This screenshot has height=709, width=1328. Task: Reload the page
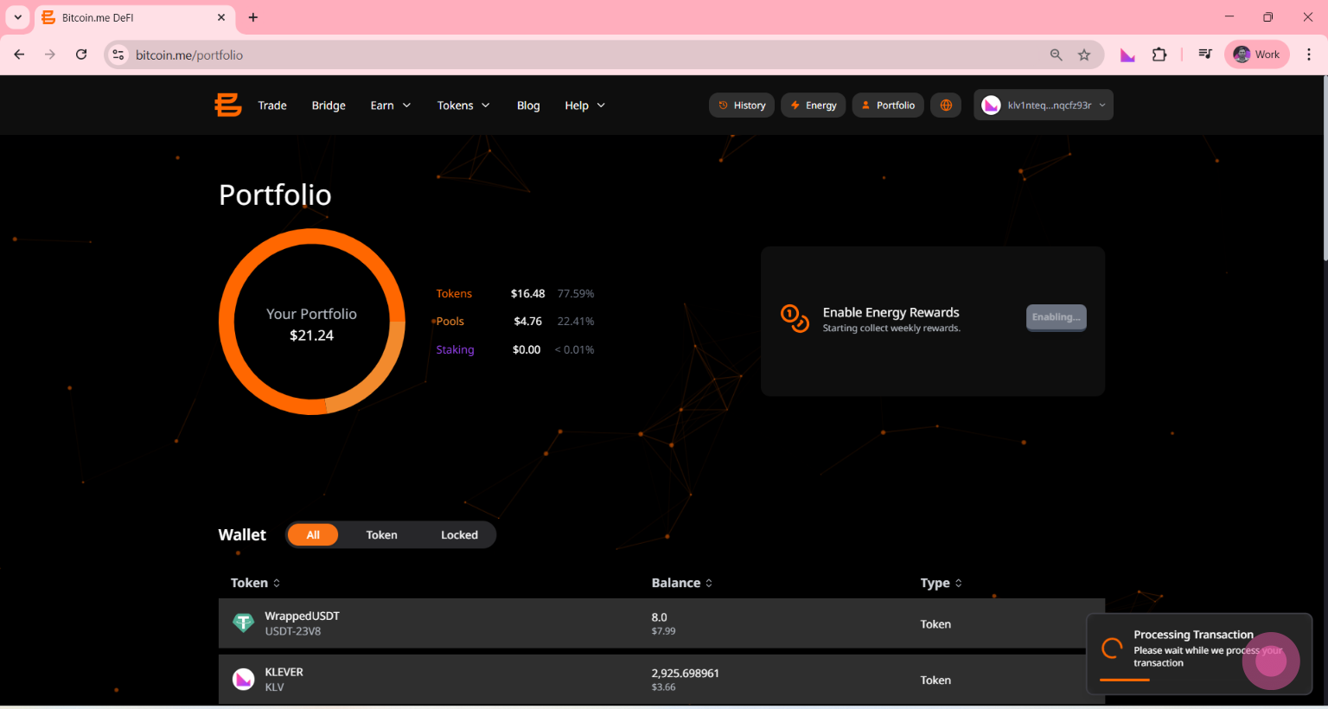click(x=81, y=54)
